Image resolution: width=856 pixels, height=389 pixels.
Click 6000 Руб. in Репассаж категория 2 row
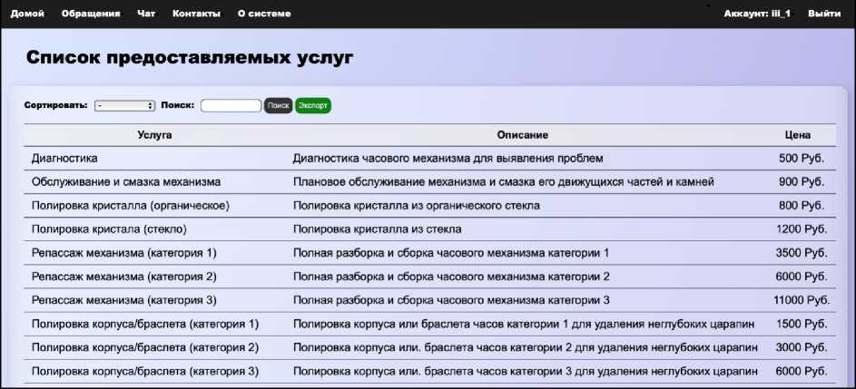coord(802,277)
